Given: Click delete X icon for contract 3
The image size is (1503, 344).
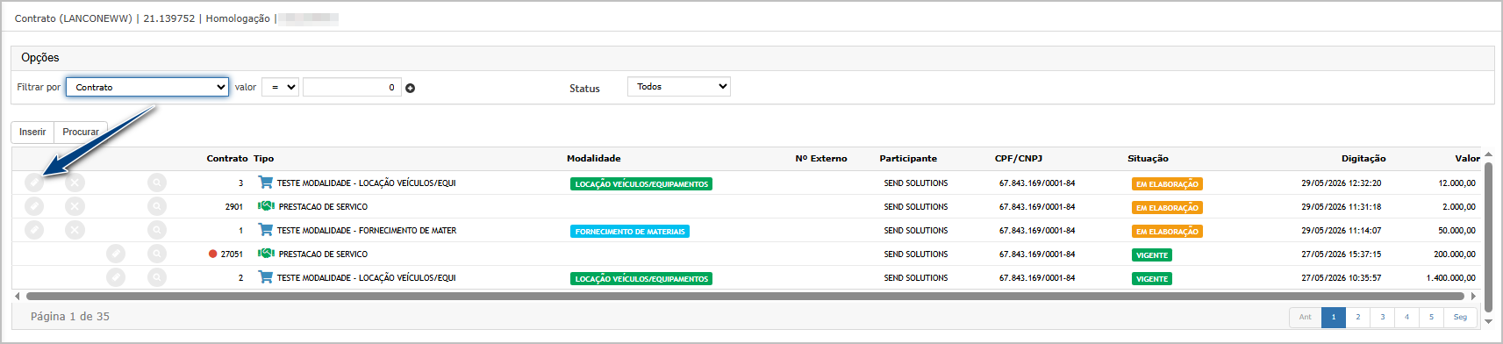Looking at the screenshot, I should (75, 183).
